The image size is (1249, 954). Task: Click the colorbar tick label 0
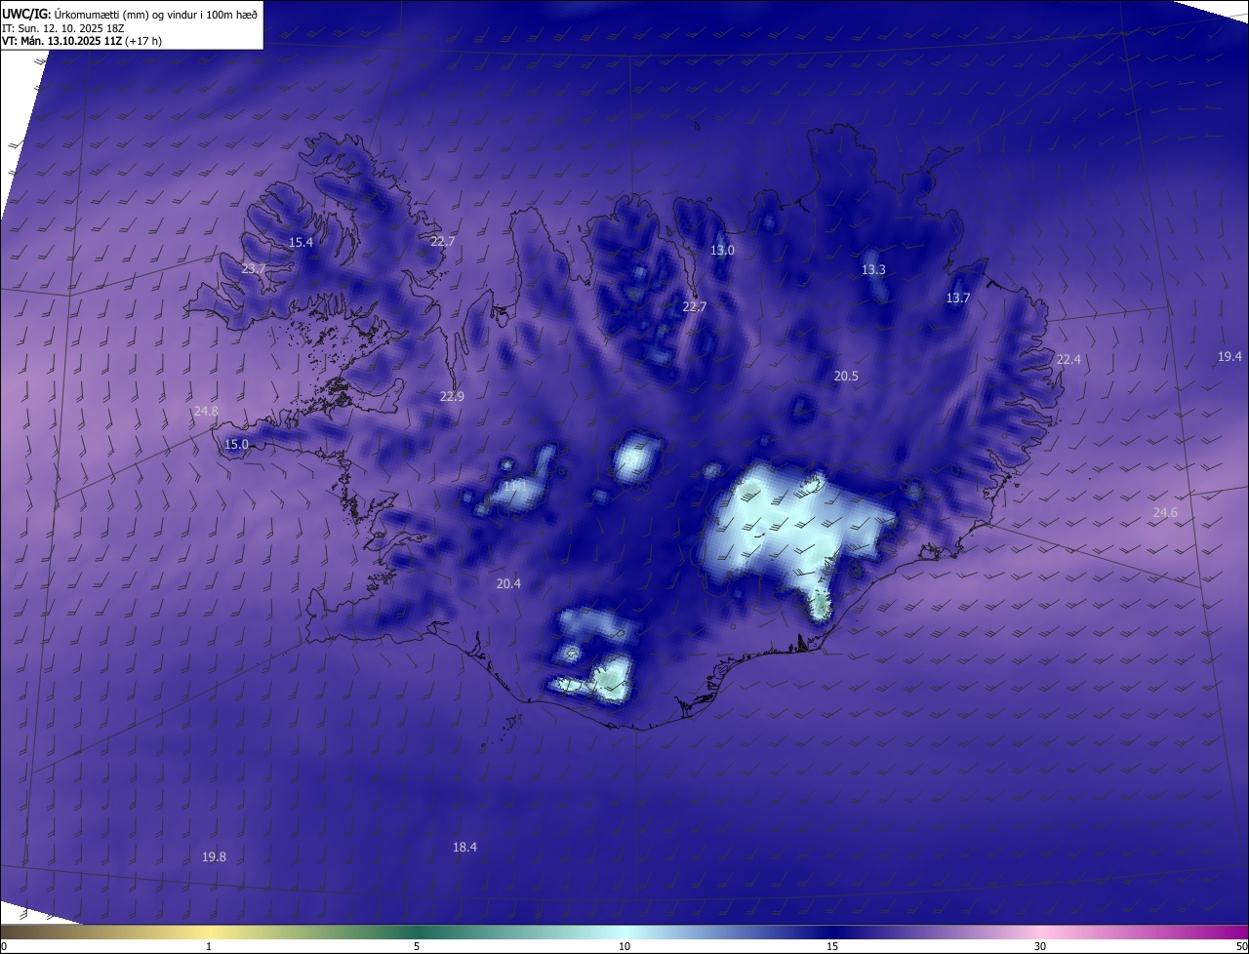tap(4, 946)
